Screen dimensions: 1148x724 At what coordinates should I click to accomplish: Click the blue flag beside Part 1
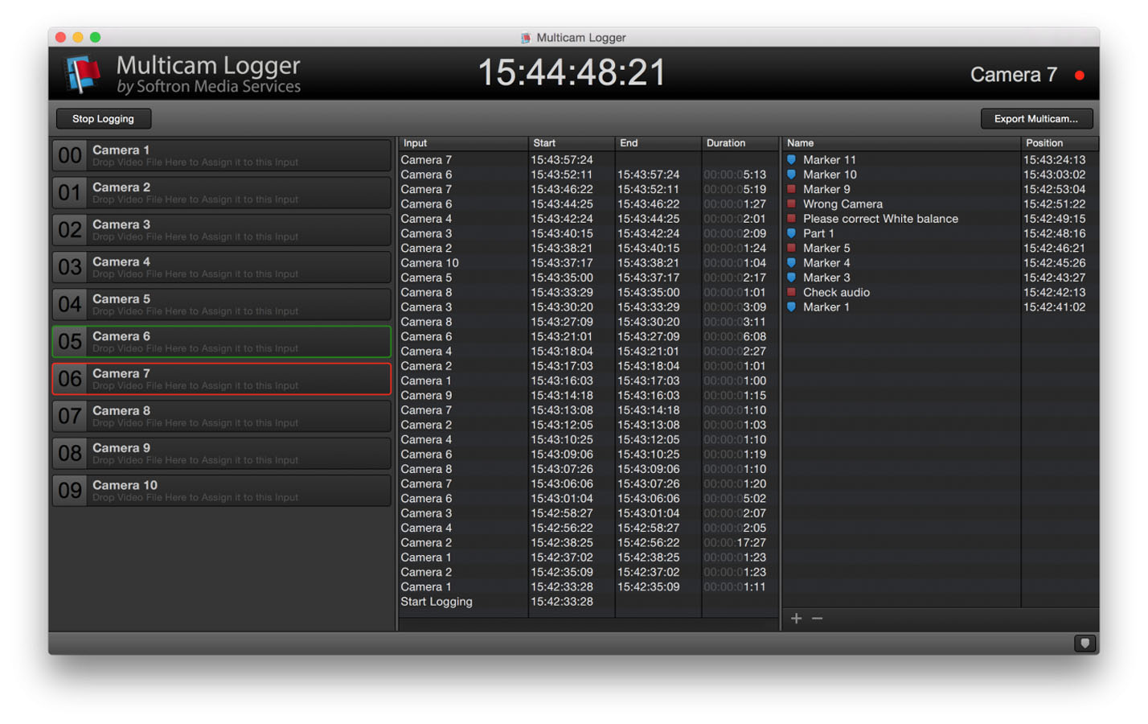(791, 233)
